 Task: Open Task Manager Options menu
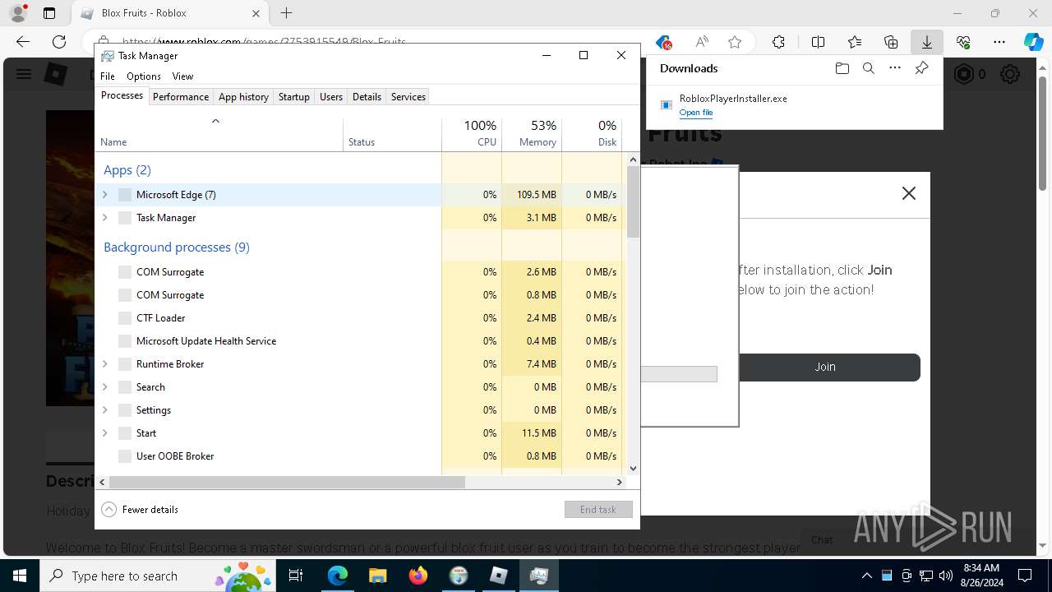[x=144, y=76]
